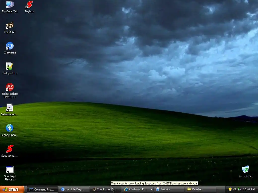
Task: Switch to Half-Life Day Chromium window
Action: (74, 189)
